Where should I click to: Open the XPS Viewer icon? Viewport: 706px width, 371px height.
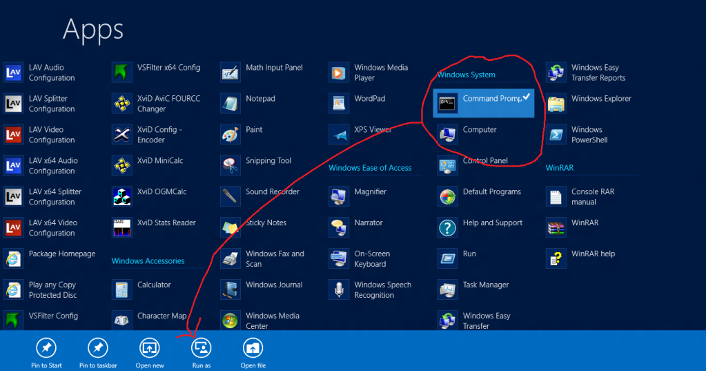pos(339,135)
